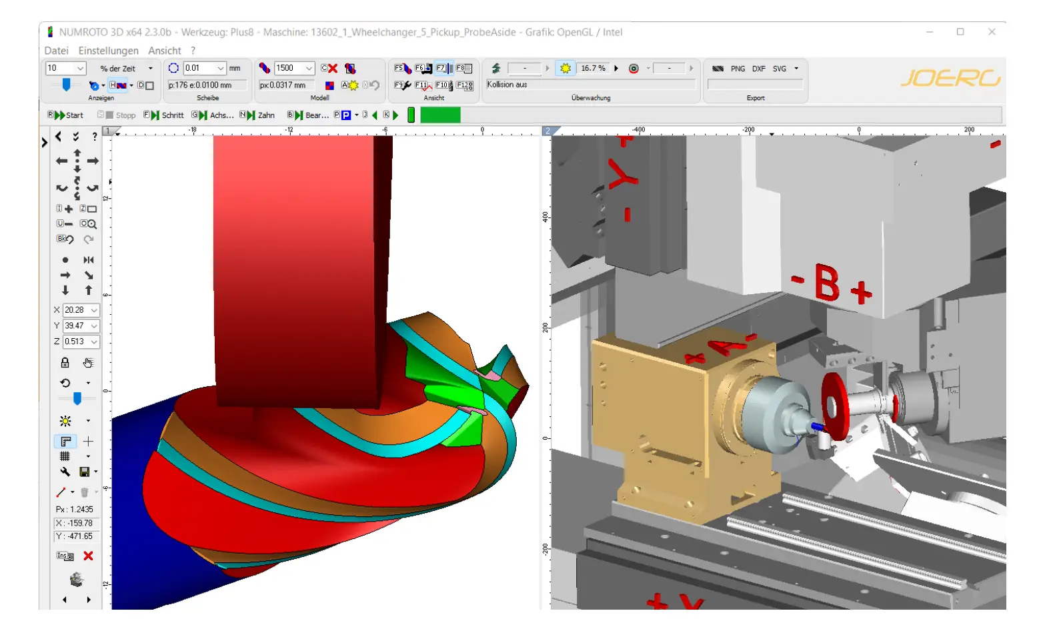Click the red X delete icon
The width and height of the screenshot is (1039, 627).
(88, 556)
